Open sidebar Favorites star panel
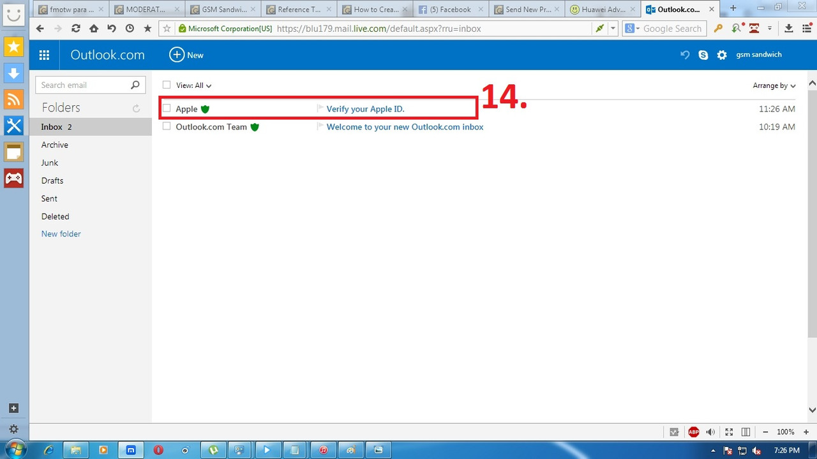 [13, 47]
